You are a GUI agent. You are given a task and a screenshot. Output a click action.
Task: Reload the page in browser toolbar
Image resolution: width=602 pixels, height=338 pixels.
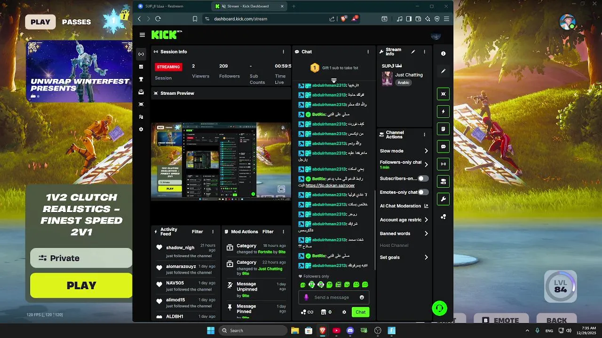click(x=158, y=19)
